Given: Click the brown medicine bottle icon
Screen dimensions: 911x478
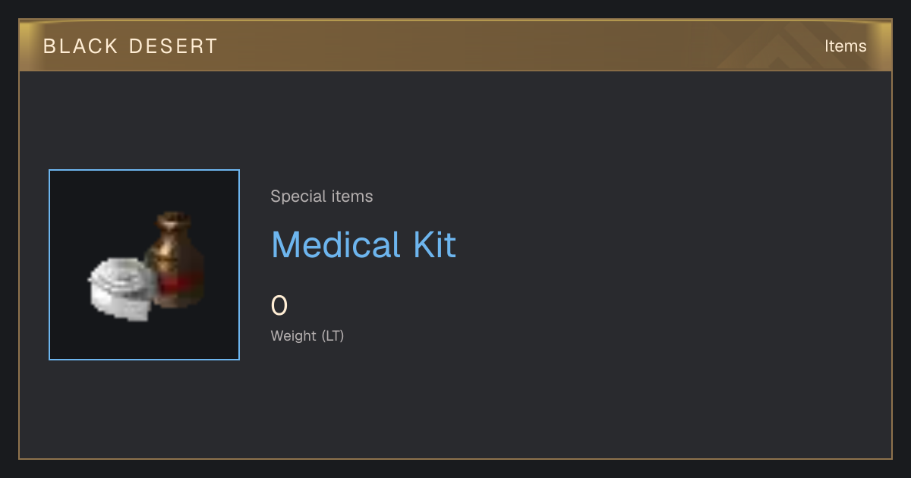Looking at the screenshot, I should coord(174,259).
